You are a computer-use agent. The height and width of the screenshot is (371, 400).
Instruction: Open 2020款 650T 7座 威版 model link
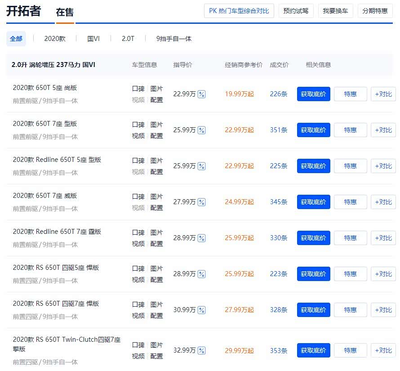coord(45,196)
